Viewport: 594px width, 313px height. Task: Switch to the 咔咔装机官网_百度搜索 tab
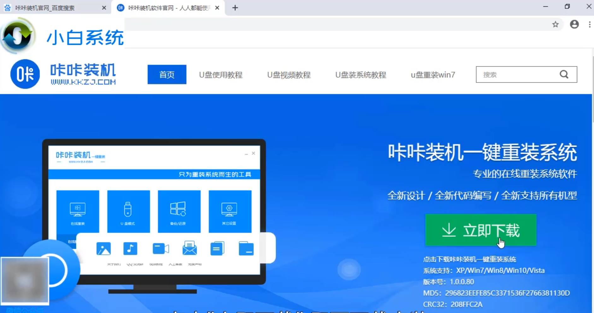click(x=55, y=8)
